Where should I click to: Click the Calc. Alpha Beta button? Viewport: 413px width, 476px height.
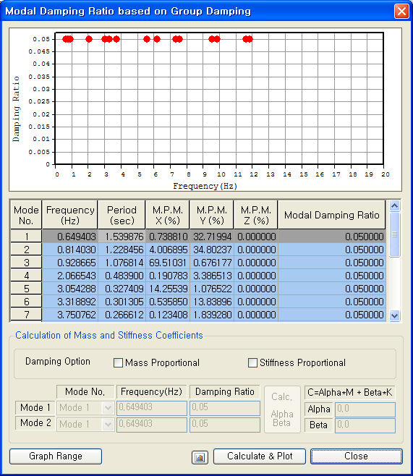click(282, 409)
